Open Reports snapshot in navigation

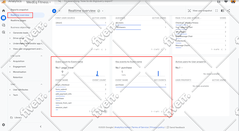19,10
